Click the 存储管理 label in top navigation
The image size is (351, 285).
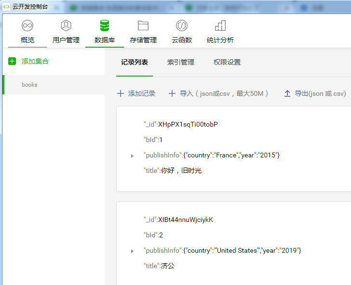click(x=143, y=40)
